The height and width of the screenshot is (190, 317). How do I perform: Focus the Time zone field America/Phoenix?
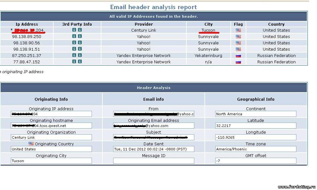tap(256, 149)
